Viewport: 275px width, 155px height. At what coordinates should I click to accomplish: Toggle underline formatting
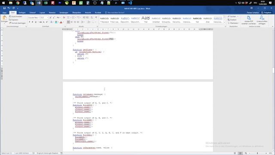36,22
